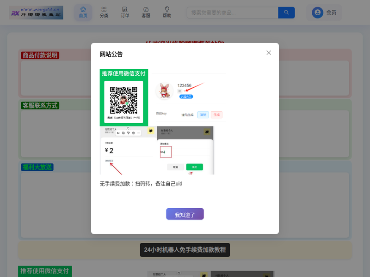
Task: Click the 福利大放送 heading label
Action: (37, 167)
